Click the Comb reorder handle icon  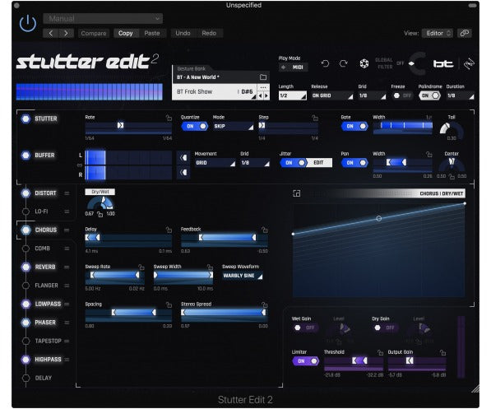[x=67, y=249]
